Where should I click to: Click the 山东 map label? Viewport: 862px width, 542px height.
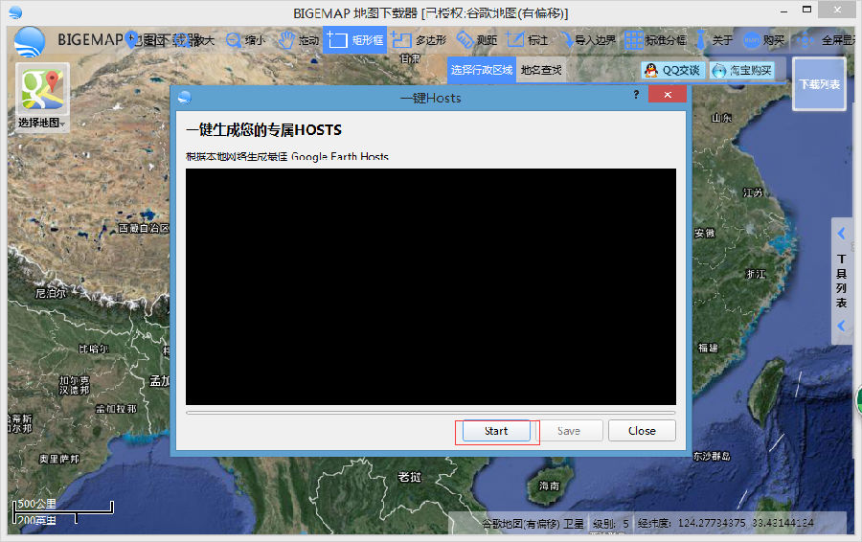coord(721,118)
